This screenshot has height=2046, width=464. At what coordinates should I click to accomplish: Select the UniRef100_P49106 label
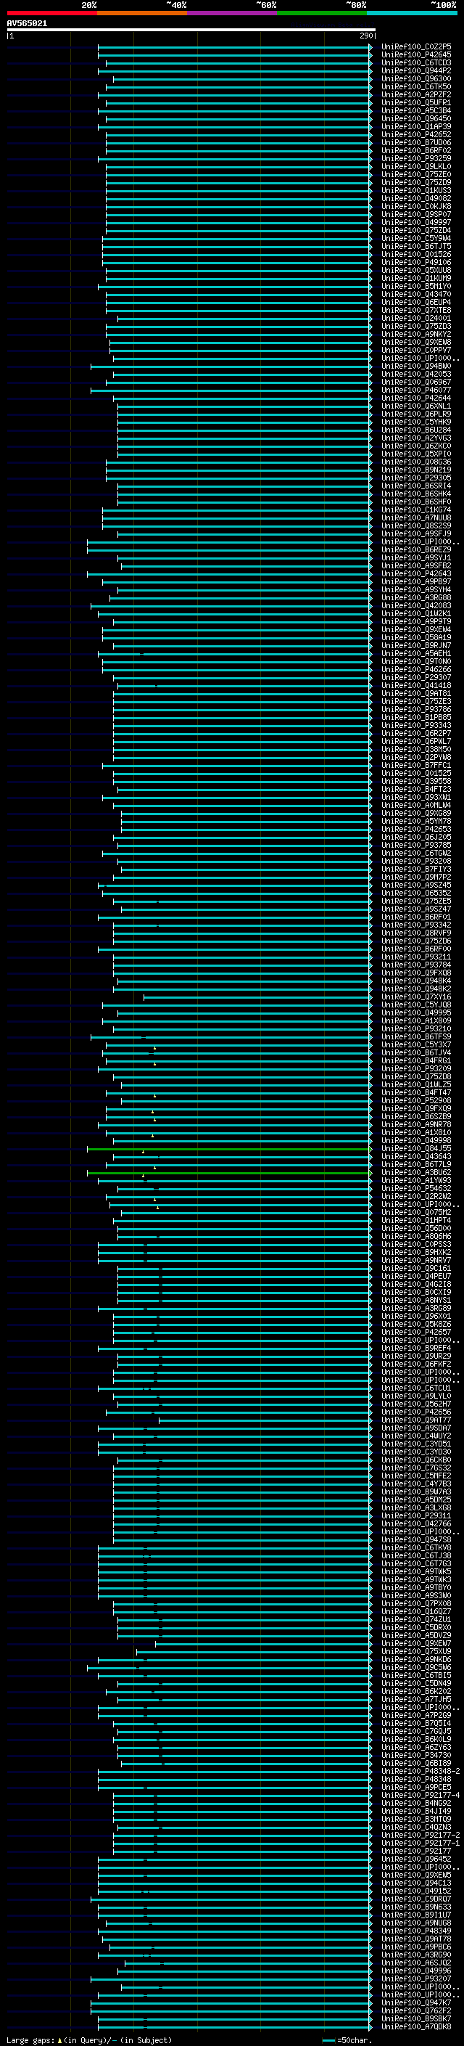coord(416,262)
